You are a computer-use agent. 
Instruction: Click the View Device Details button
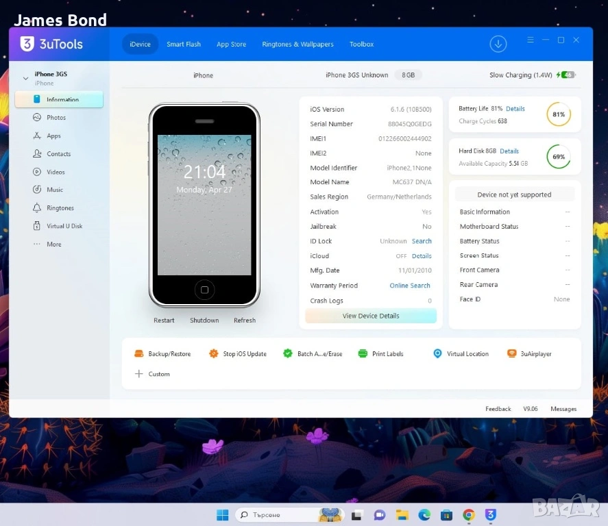(371, 316)
